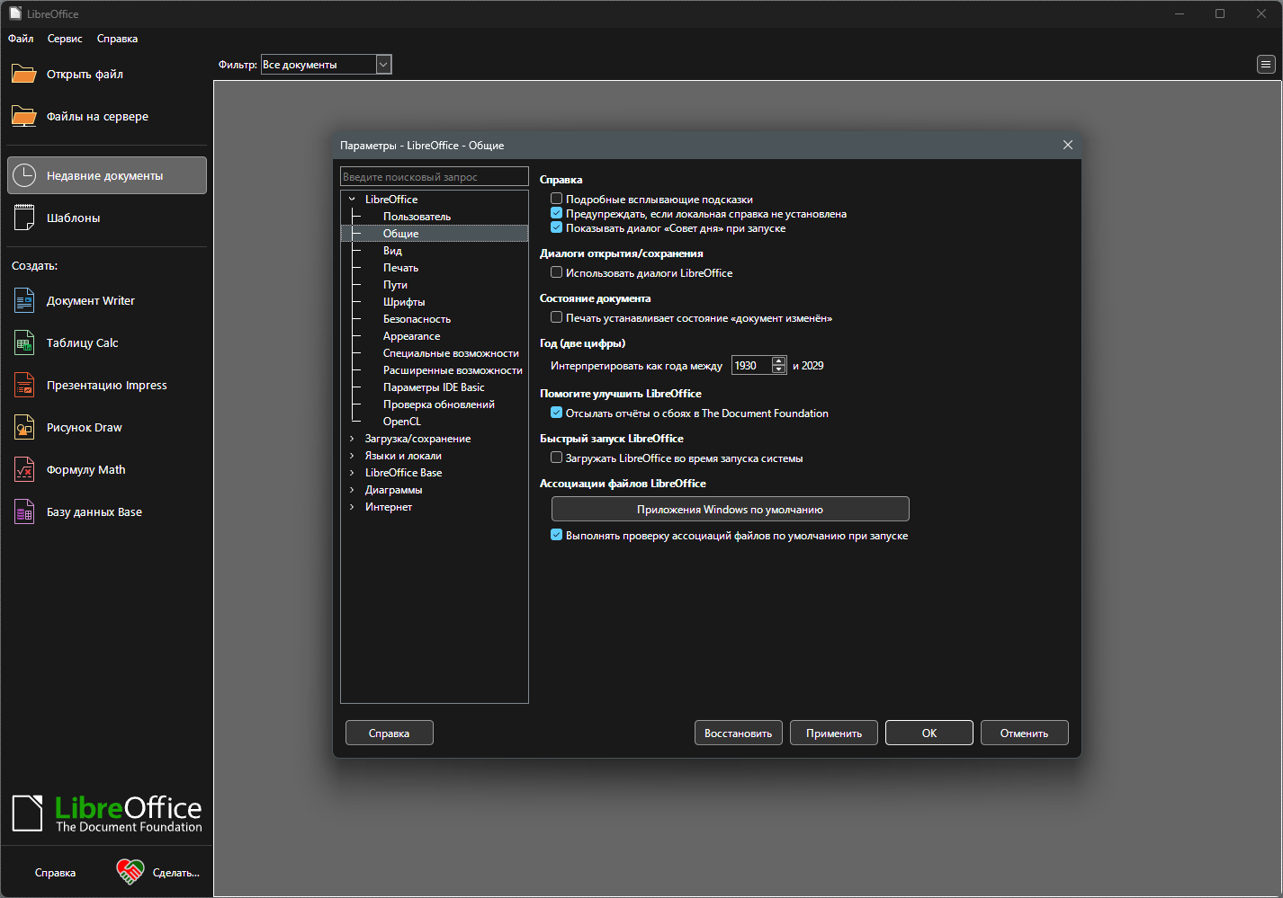Expand the Интернет tree node

point(352,507)
